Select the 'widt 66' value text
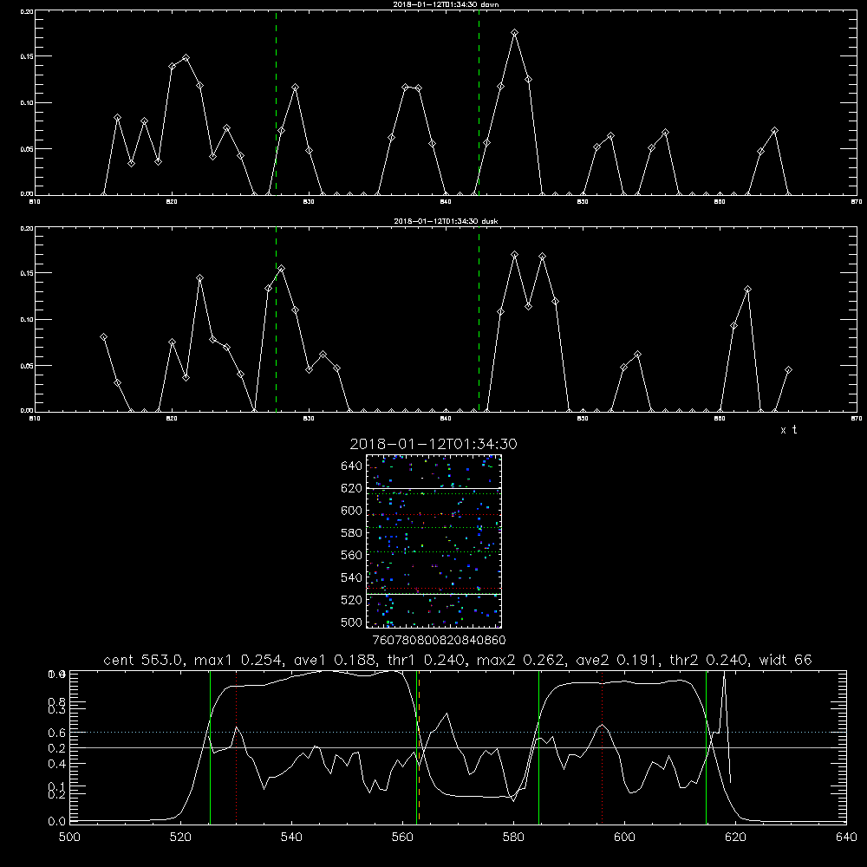This screenshot has width=867, height=867. pos(786,660)
